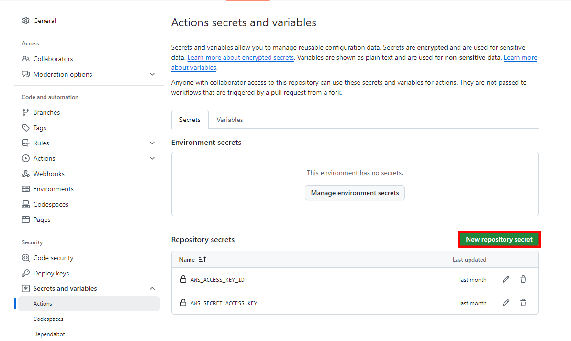Switch to the Variables tab
Image resolution: width=571 pixels, height=341 pixels.
(230, 119)
